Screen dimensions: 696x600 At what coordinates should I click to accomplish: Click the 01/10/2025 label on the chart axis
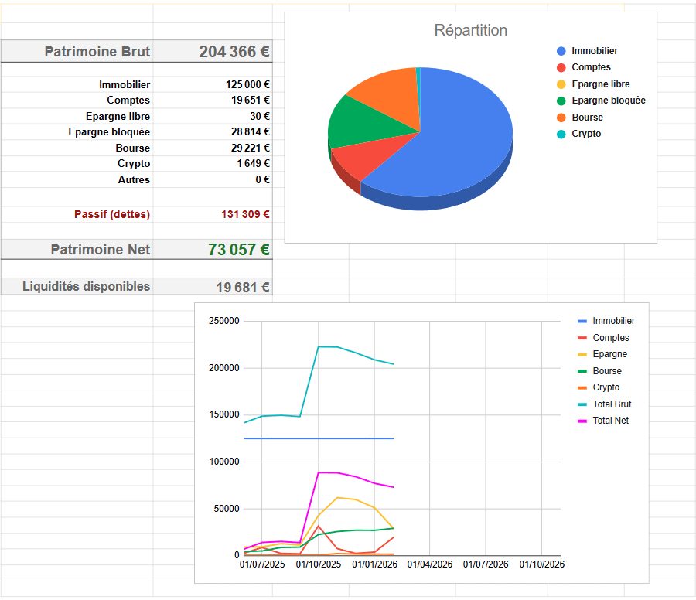[x=319, y=564]
